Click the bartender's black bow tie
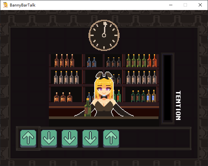 (104, 97)
